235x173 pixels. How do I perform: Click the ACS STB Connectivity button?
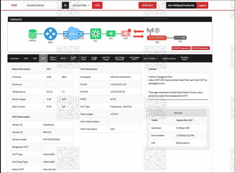(x=200, y=48)
